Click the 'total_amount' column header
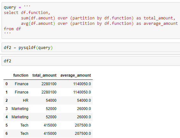 click(x=44, y=75)
